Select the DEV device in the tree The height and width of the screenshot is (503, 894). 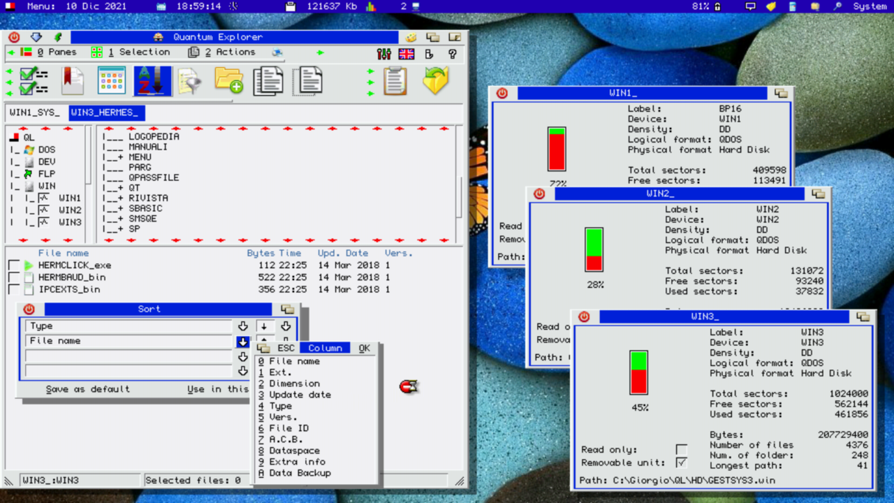point(46,162)
